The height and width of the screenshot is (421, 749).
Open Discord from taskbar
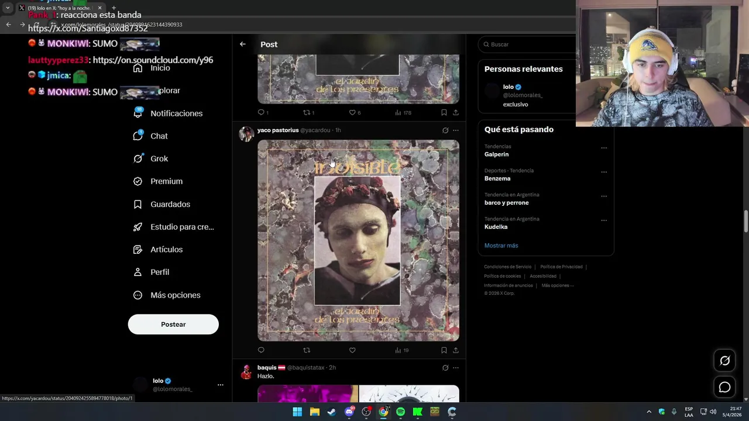coord(349,412)
